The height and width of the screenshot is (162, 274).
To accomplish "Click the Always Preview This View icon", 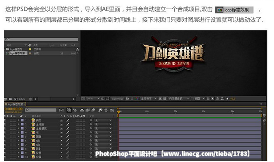I will coord(83,98).
